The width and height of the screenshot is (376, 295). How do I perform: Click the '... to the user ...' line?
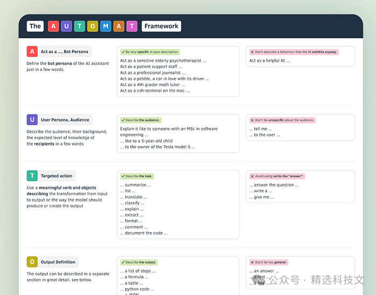click(x=265, y=135)
